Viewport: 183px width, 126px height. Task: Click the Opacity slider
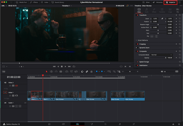click(158, 58)
